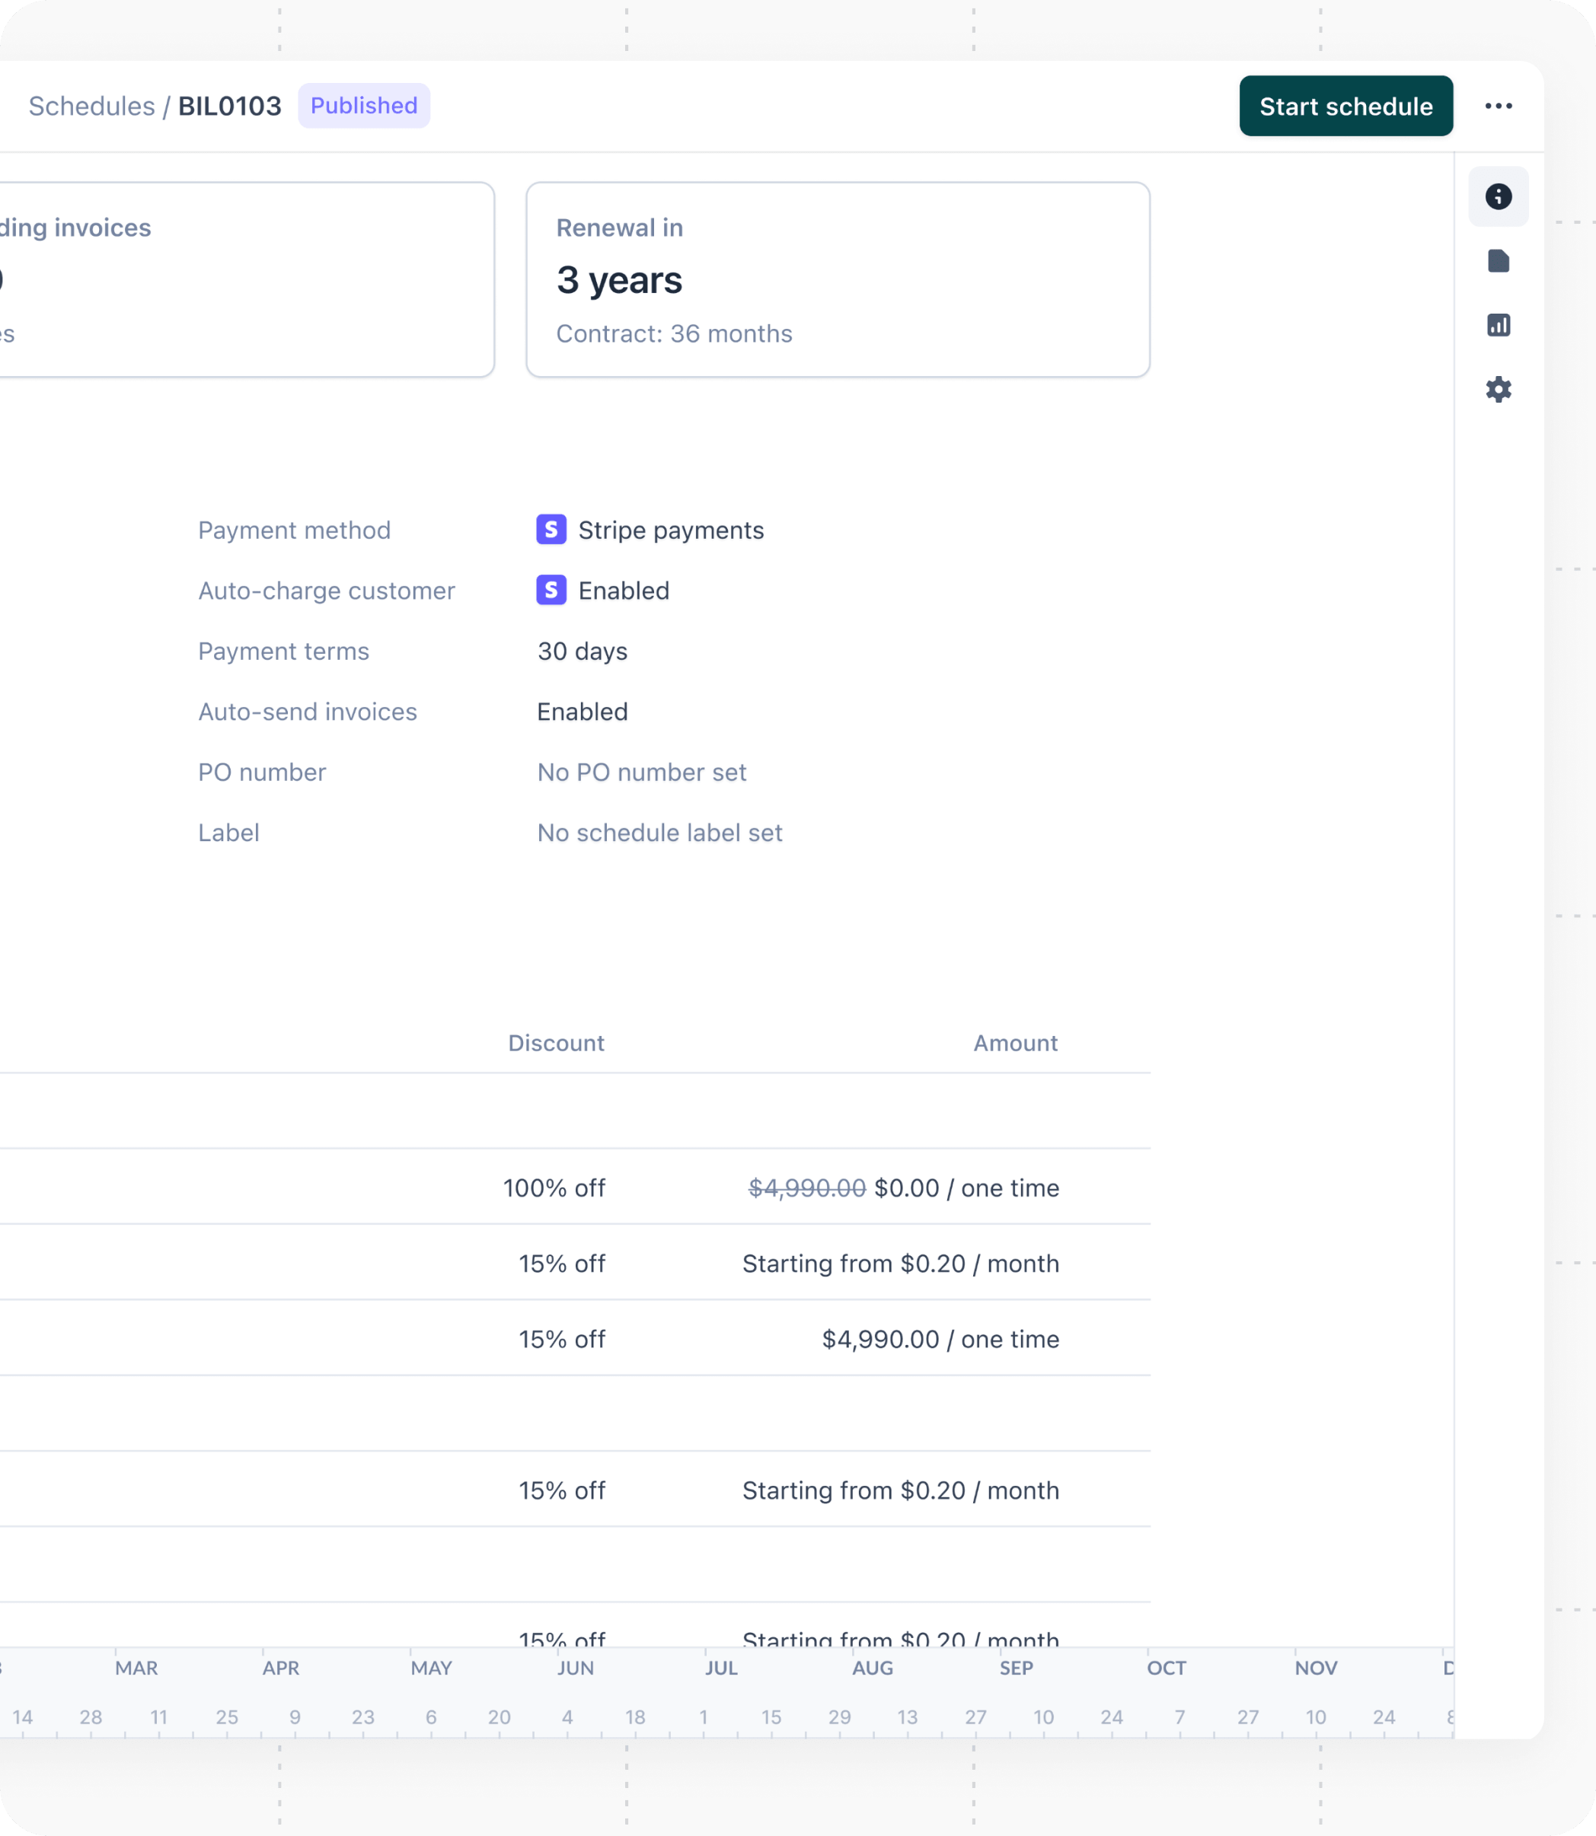Navigate back via the Schedules breadcrumb
This screenshot has width=1596, height=1836.
point(91,105)
